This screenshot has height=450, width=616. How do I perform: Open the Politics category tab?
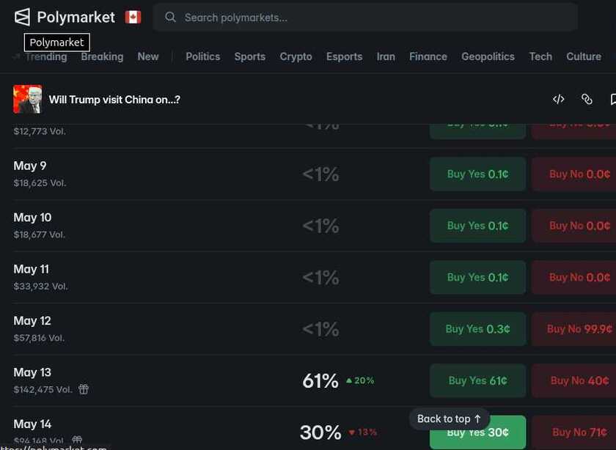202,56
